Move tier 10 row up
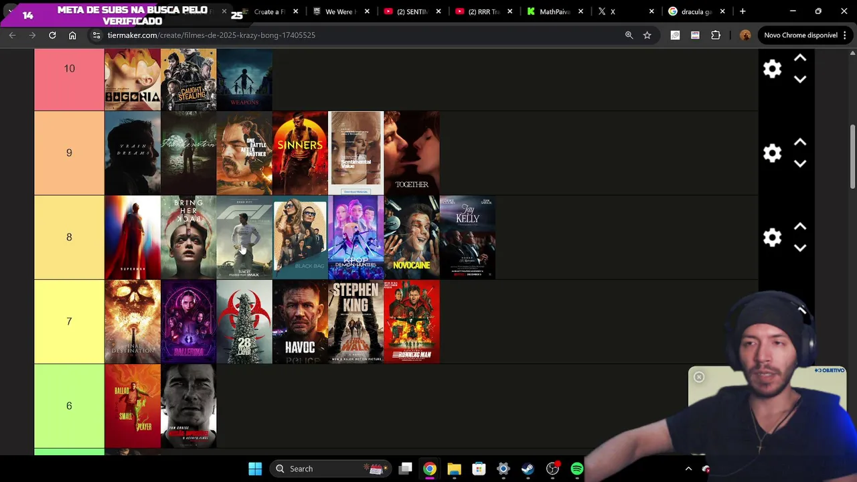The height and width of the screenshot is (482, 857). (800, 58)
